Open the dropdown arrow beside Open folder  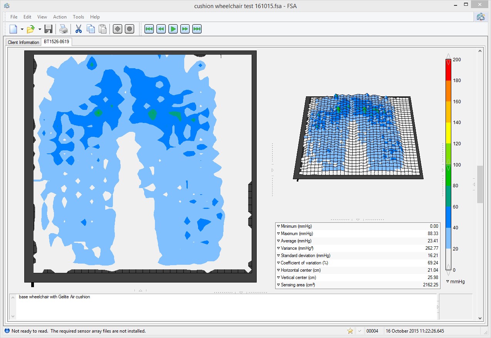click(x=40, y=29)
